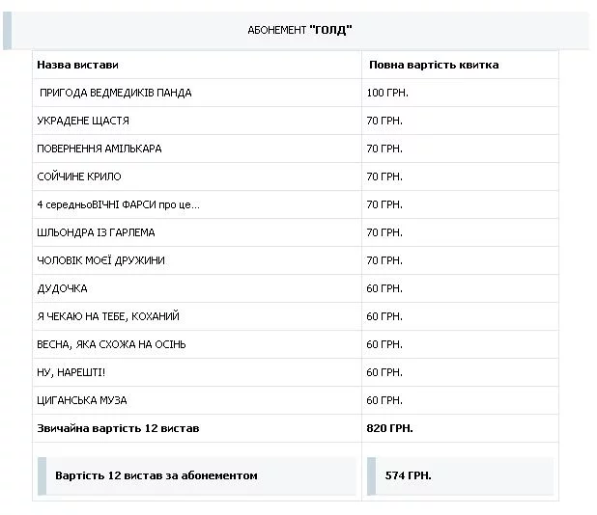Screen dimensions: 597x515
Task: Select the Назва вистави column header
Action: tap(77, 65)
